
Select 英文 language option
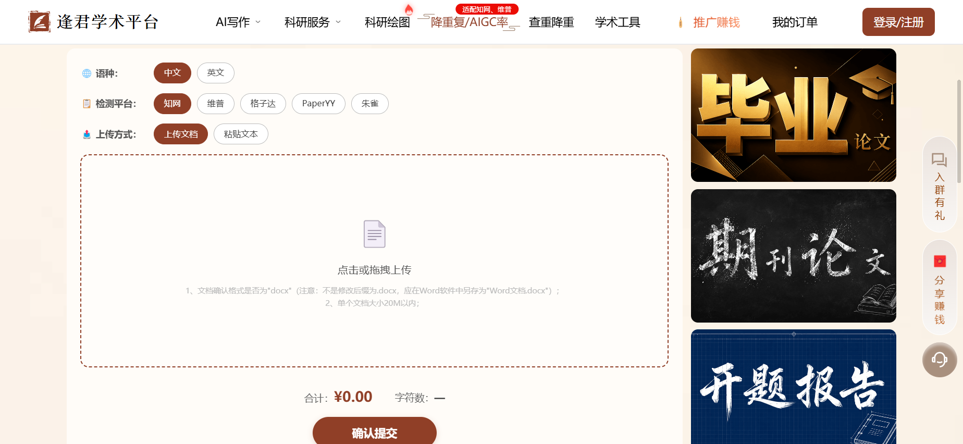coord(216,73)
